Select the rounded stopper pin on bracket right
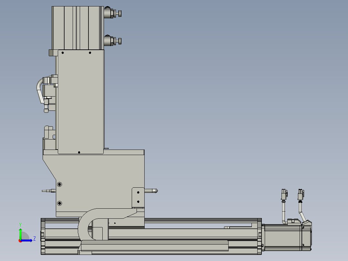Image resolution: width=348 pixels, height=261 pixels. coord(151,191)
